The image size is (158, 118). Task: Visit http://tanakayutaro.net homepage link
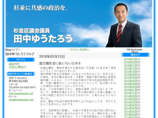[x=21, y=94]
